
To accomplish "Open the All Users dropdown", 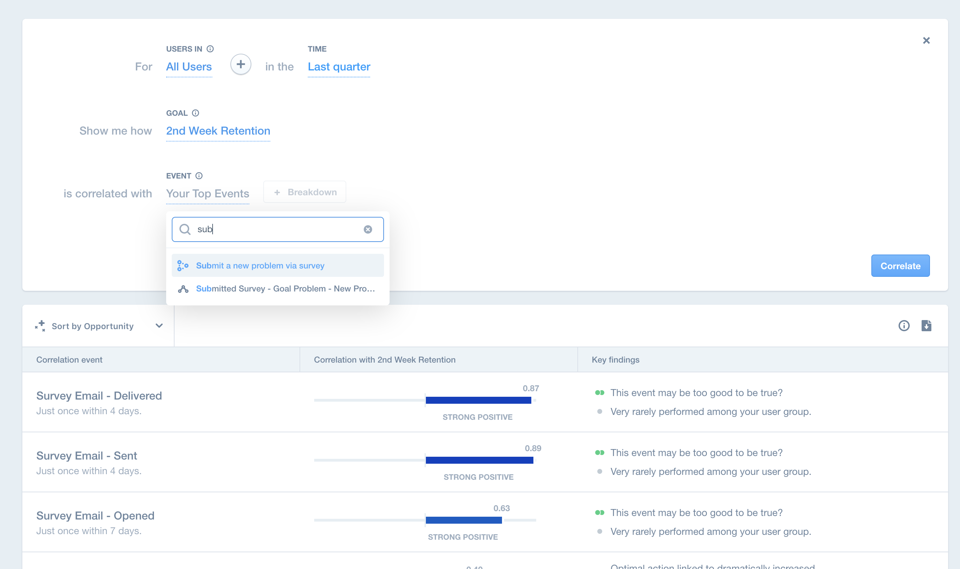I will (x=189, y=67).
